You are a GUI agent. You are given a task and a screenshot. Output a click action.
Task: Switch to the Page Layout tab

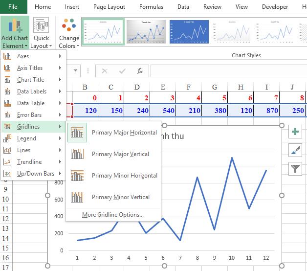(x=109, y=7)
